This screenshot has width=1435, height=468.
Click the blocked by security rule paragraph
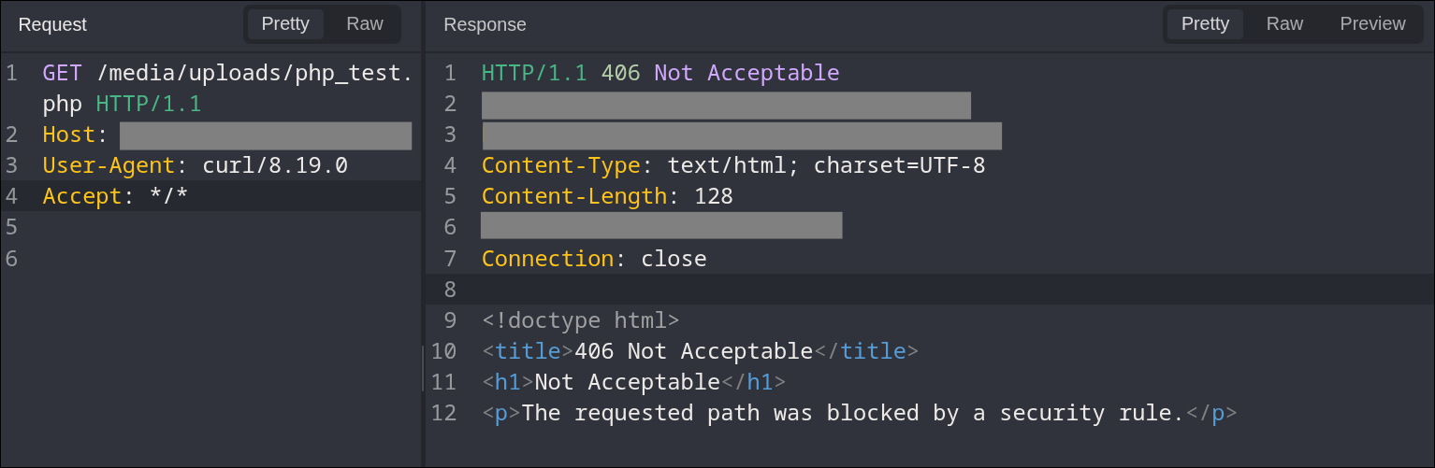(860, 413)
